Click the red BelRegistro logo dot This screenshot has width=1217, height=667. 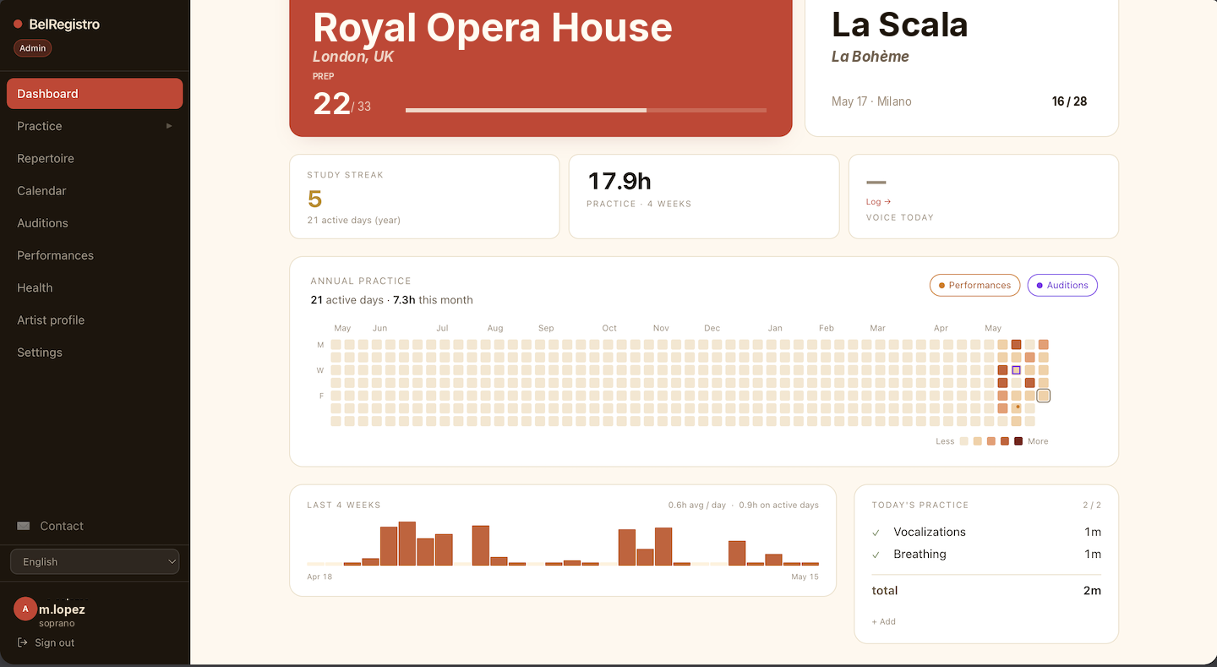pos(18,25)
